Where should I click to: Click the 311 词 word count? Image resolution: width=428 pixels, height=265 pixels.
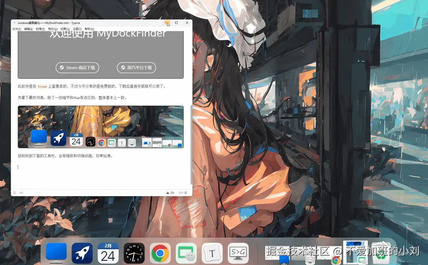click(x=183, y=193)
